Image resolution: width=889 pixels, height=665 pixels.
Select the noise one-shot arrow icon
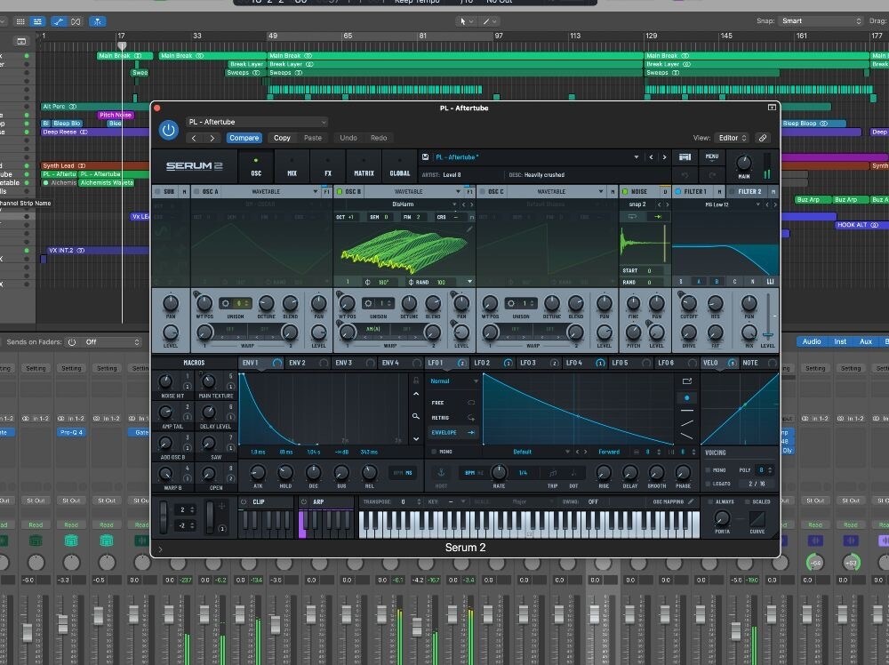658,216
